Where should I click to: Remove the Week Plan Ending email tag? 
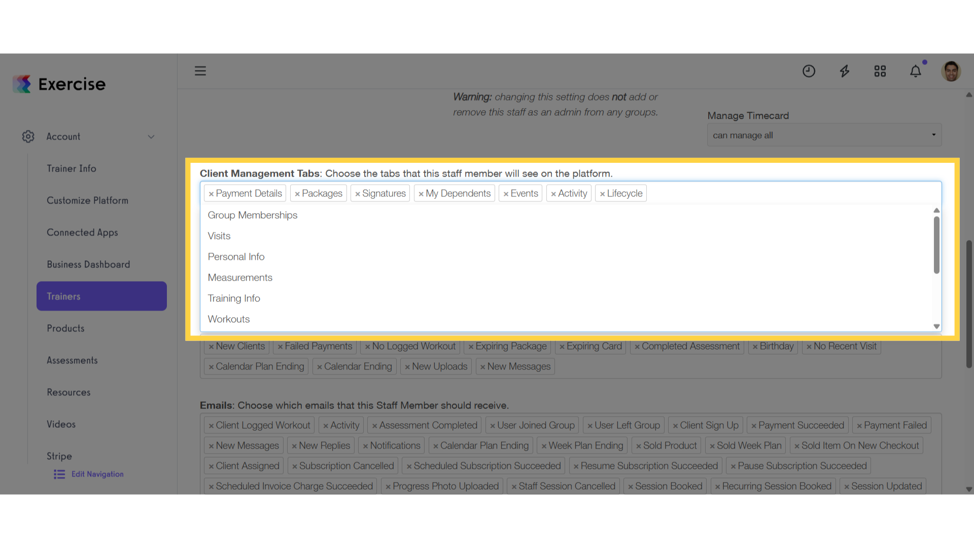544,446
